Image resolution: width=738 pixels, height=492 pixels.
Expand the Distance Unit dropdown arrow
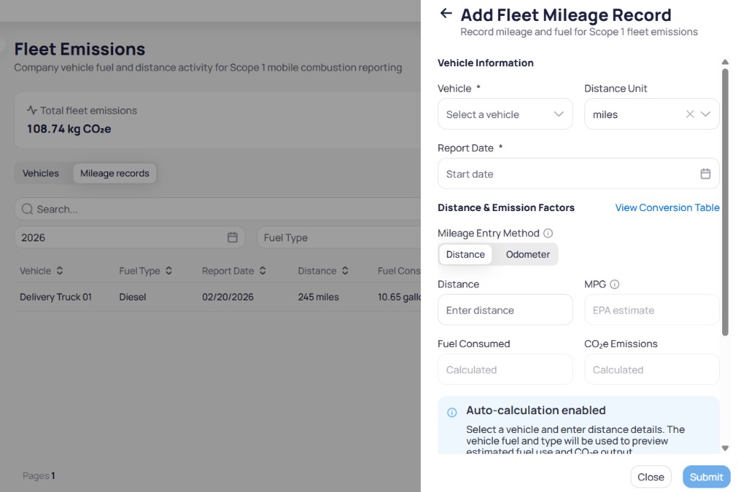click(x=705, y=114)
